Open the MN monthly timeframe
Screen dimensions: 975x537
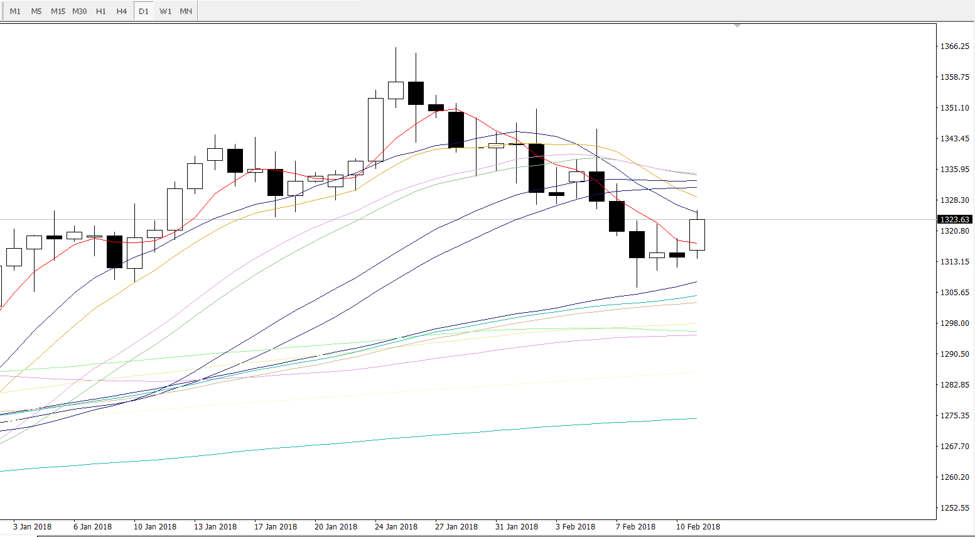click(x=186, y=11)
